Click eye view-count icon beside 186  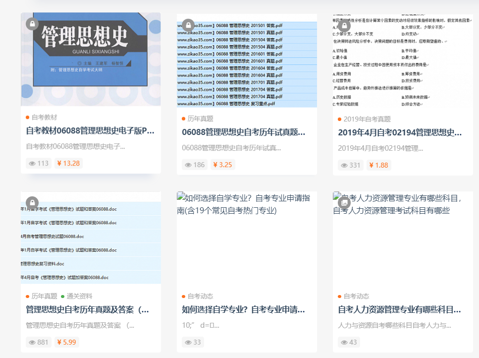tap(188, 165)
